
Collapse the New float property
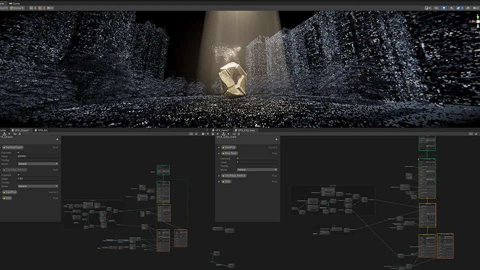[219, 153]
